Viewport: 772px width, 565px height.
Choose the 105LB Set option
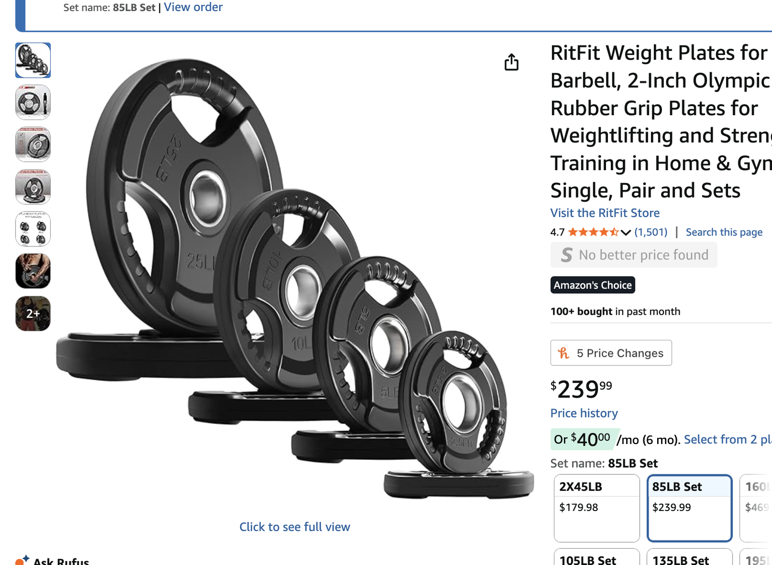tap(597, 557)
